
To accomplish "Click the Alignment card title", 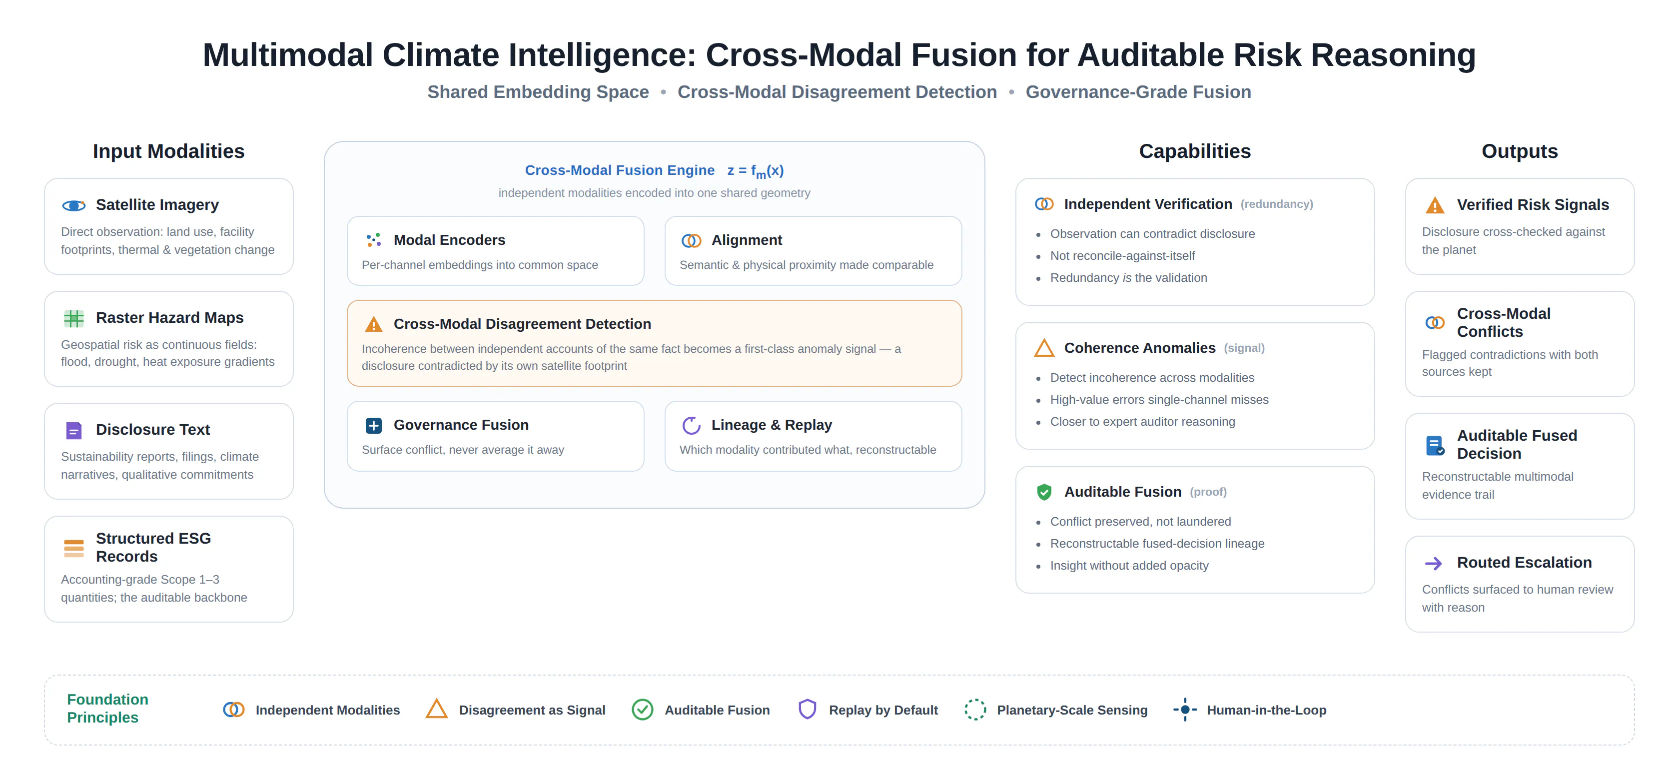I will (746, 240).
